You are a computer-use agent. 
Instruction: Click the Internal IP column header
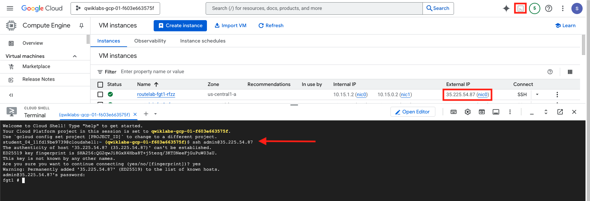345,84
